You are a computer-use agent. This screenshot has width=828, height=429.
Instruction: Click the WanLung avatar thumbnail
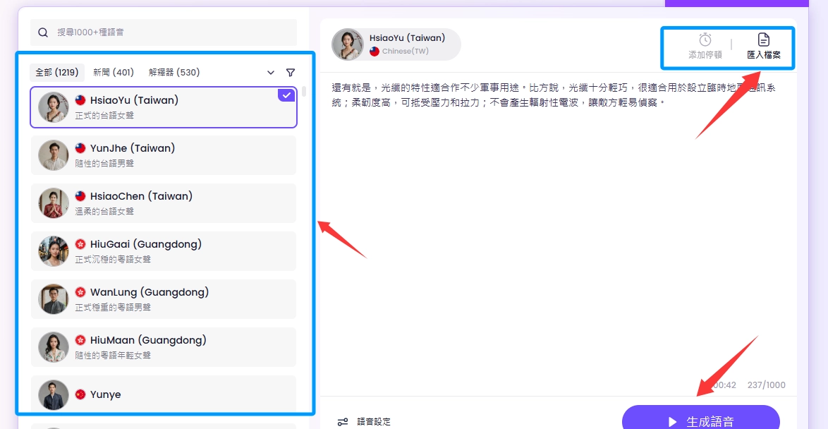point(54,299)
